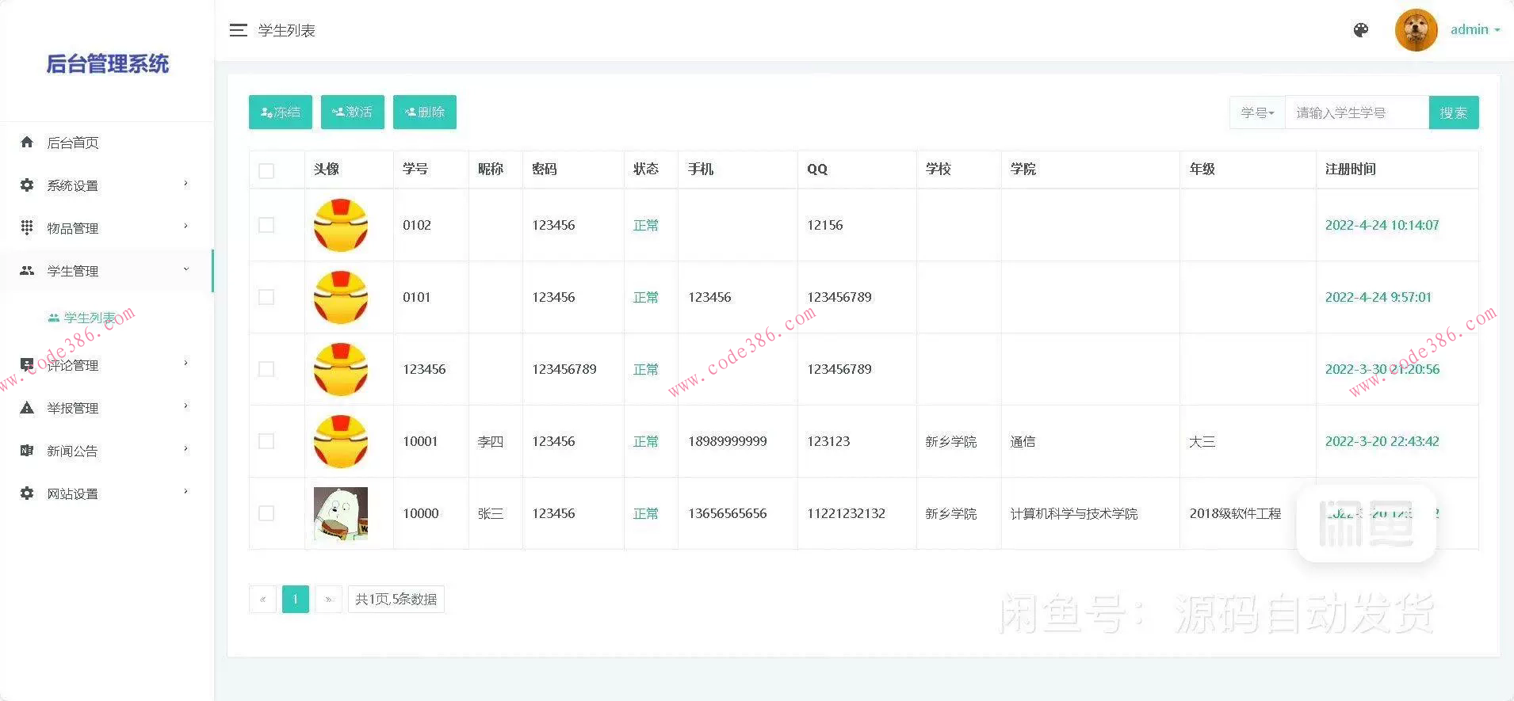
Task: Click the home icon for 后台首页
Action: click(27, 143)
